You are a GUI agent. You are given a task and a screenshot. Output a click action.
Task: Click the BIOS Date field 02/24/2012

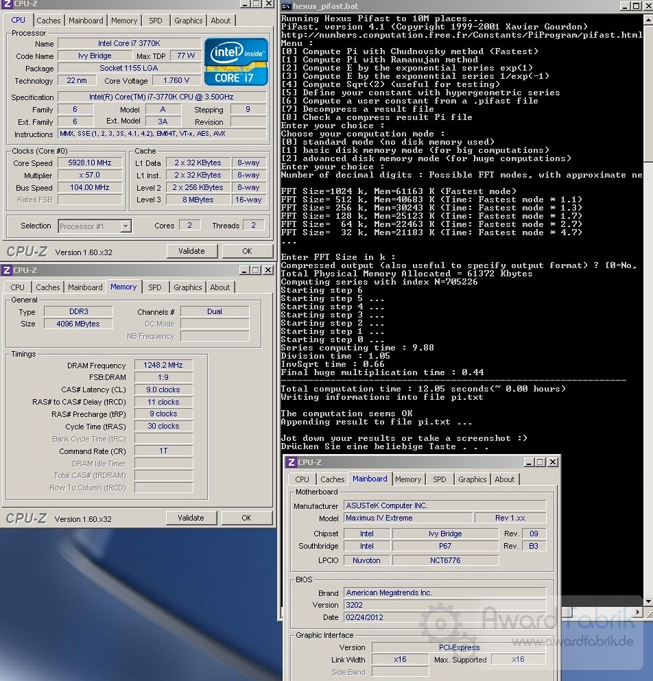[x=445, y=617]
